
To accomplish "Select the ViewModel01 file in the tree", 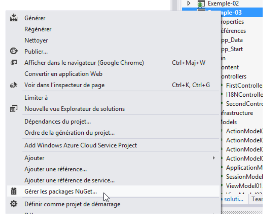I will [x=244, y=185].
